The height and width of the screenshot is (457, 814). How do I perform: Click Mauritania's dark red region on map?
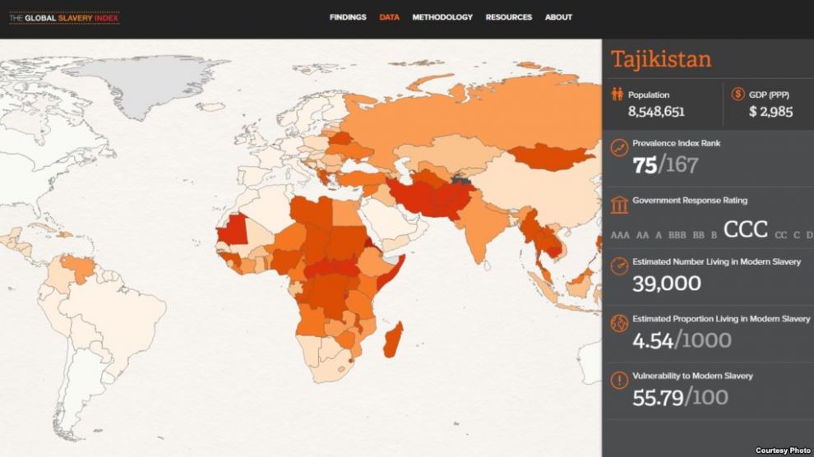231,230
